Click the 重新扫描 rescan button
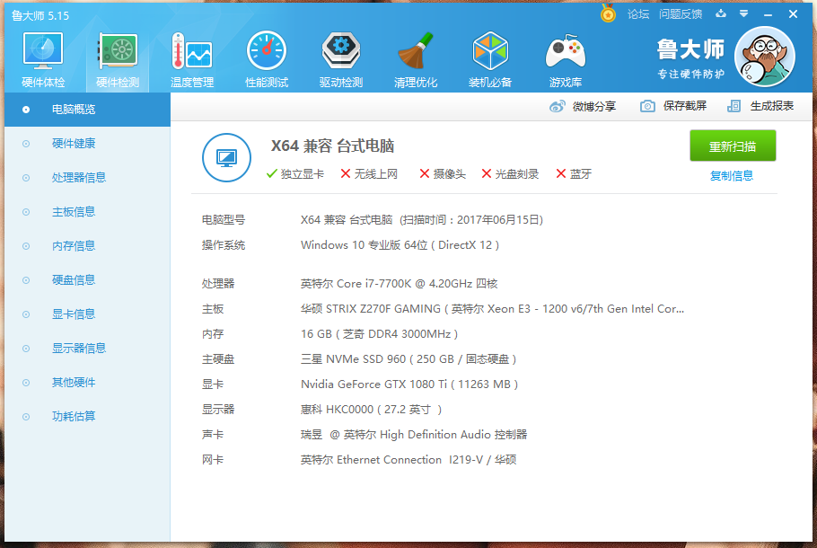Viewport: 817px width, 548px height. pyautogui.click(x=733, y=146)
